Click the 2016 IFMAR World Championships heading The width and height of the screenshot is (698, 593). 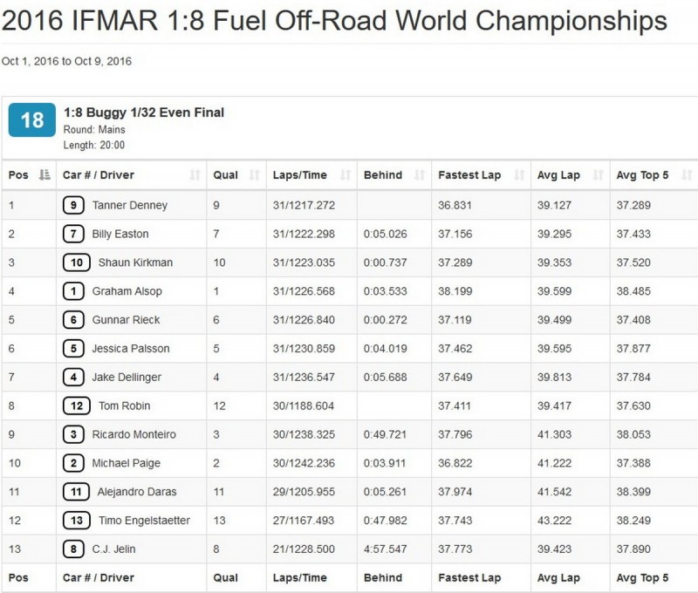click(x=334, y=20)
